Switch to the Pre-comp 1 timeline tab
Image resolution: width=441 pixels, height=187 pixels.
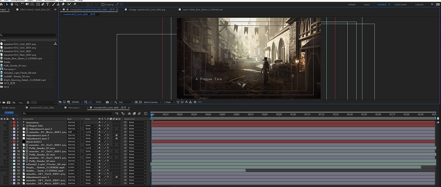74,108
